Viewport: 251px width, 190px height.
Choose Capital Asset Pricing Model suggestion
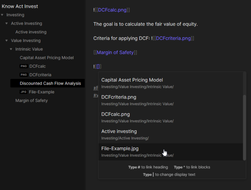point(132,80)
